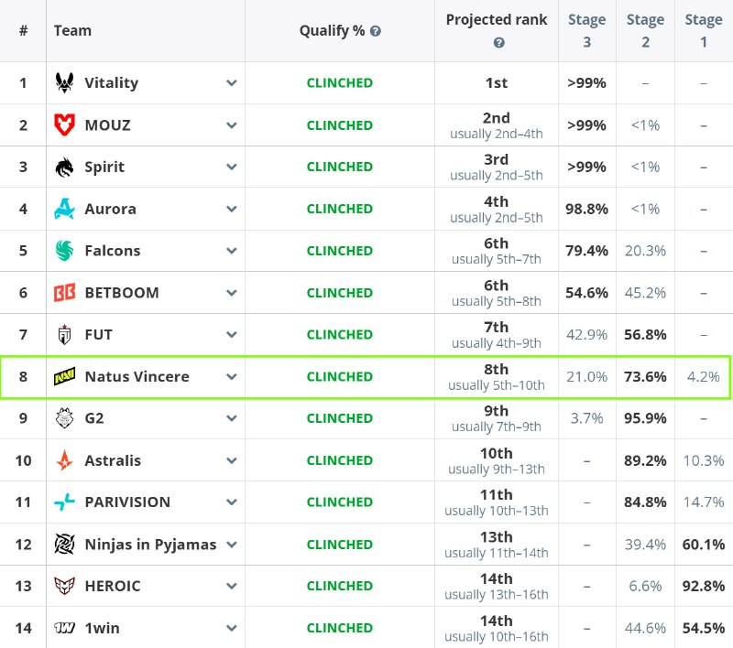This screenshot has height=648, width=733.
Task: Sort by the Stage 1 column header
Action: click(x=704, y=31)
